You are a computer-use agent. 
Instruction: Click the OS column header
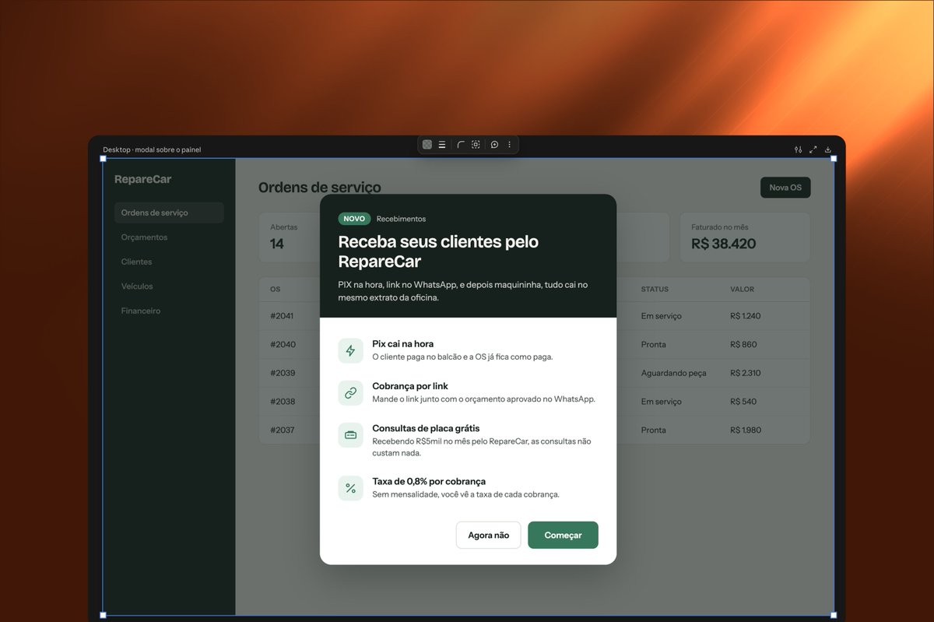(276, 290)
